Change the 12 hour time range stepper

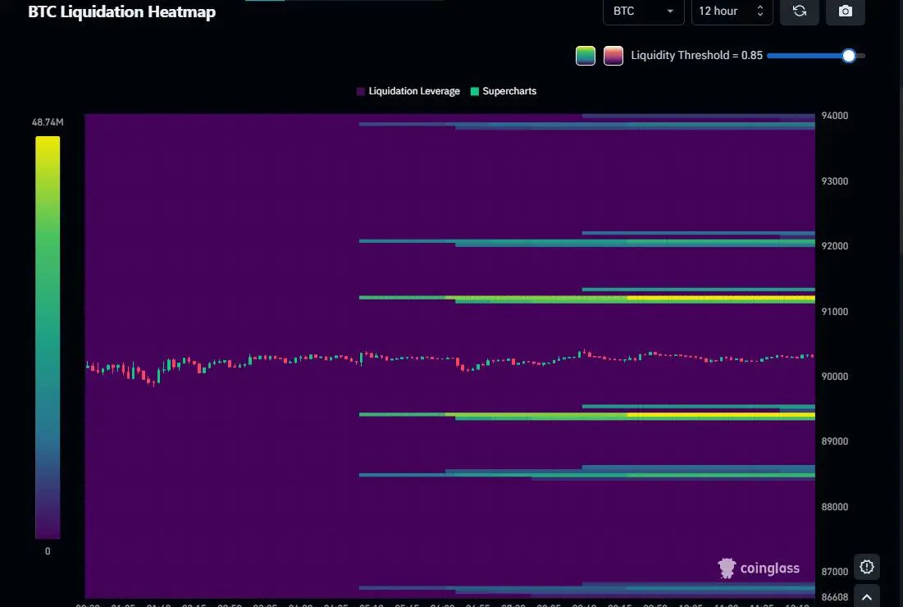(x=732, y=11)
